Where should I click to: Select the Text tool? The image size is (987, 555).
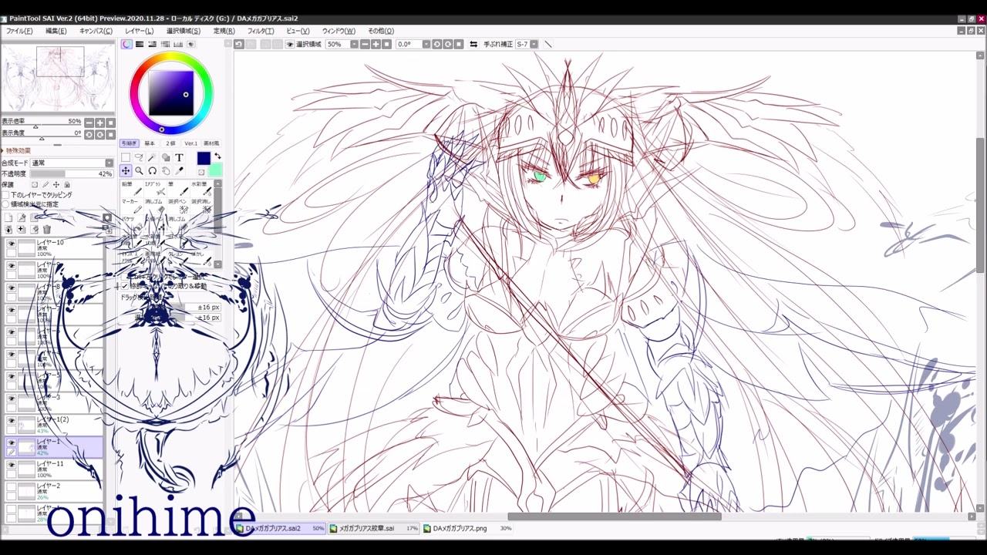179,157
